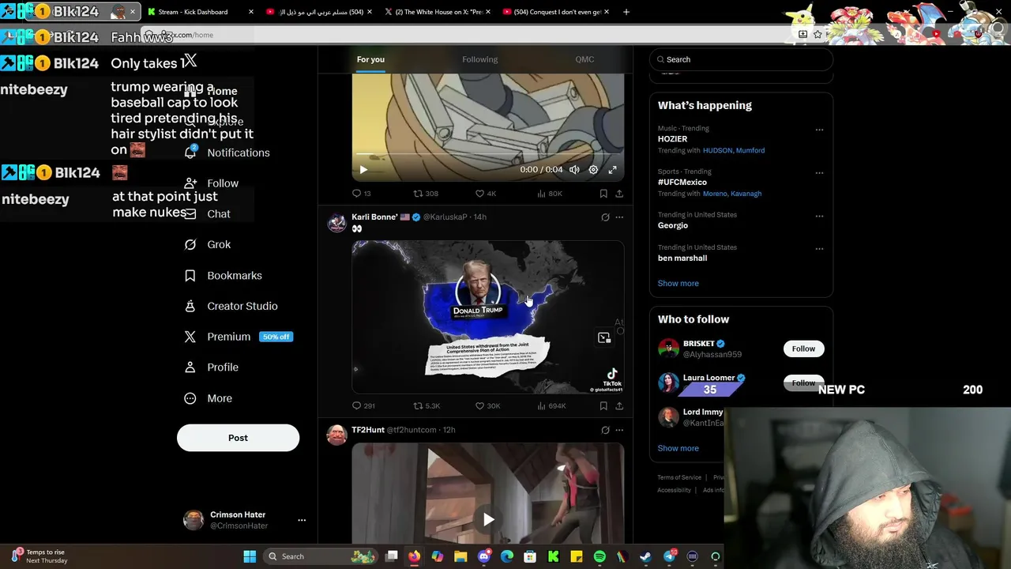Open the #UFCMexico trending topic

click(x=682, y=183)
